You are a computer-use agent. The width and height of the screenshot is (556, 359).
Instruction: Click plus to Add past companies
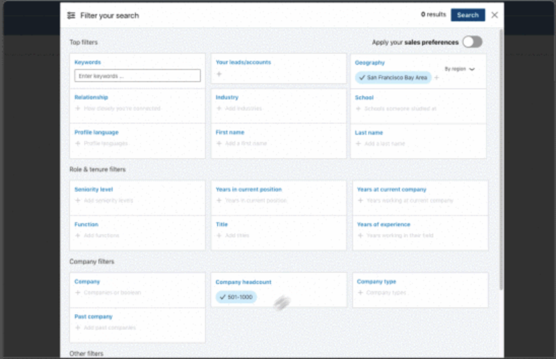pos(78,328)
